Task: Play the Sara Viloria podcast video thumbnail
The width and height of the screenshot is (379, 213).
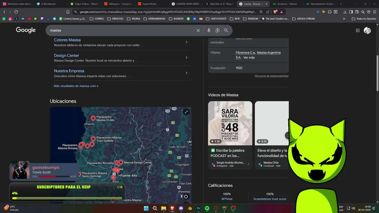Action: pyautogui.click(x=230, y=123)
